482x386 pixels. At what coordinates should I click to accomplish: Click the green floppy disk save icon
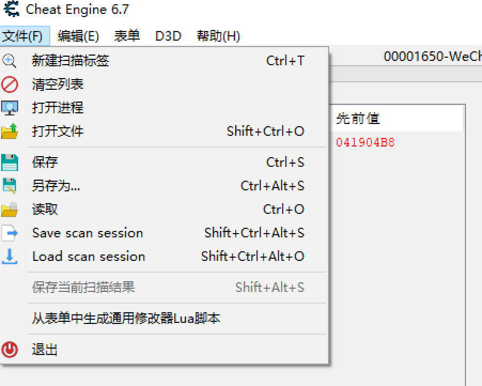point(10,163)
